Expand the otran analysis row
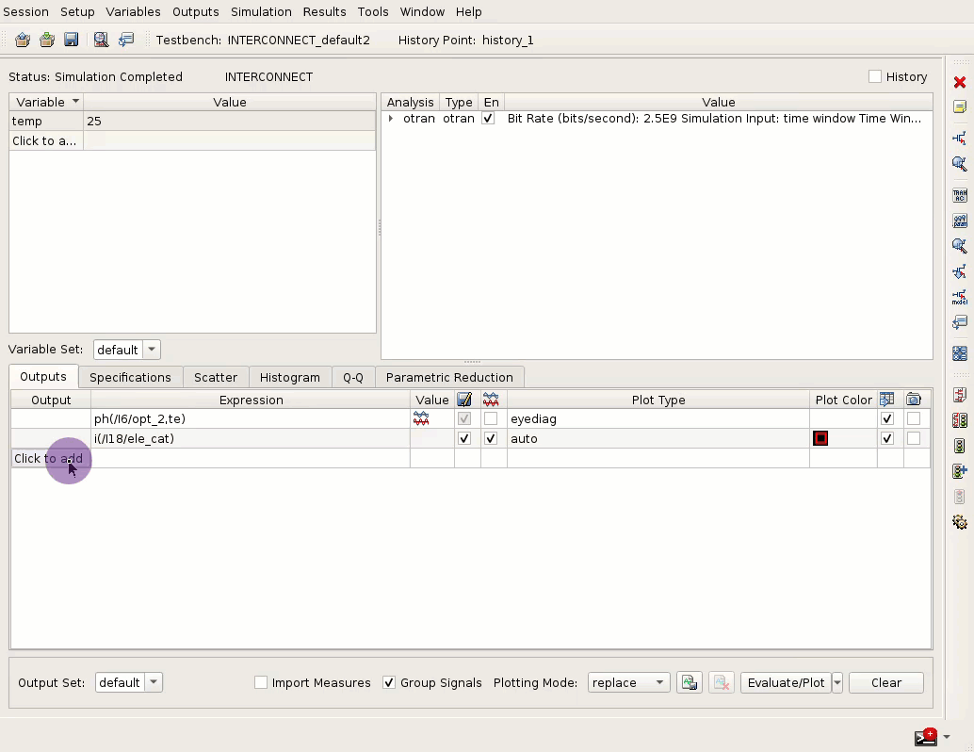Image resolution: width=974 pixels, height=752 pixels. (391, 119)
